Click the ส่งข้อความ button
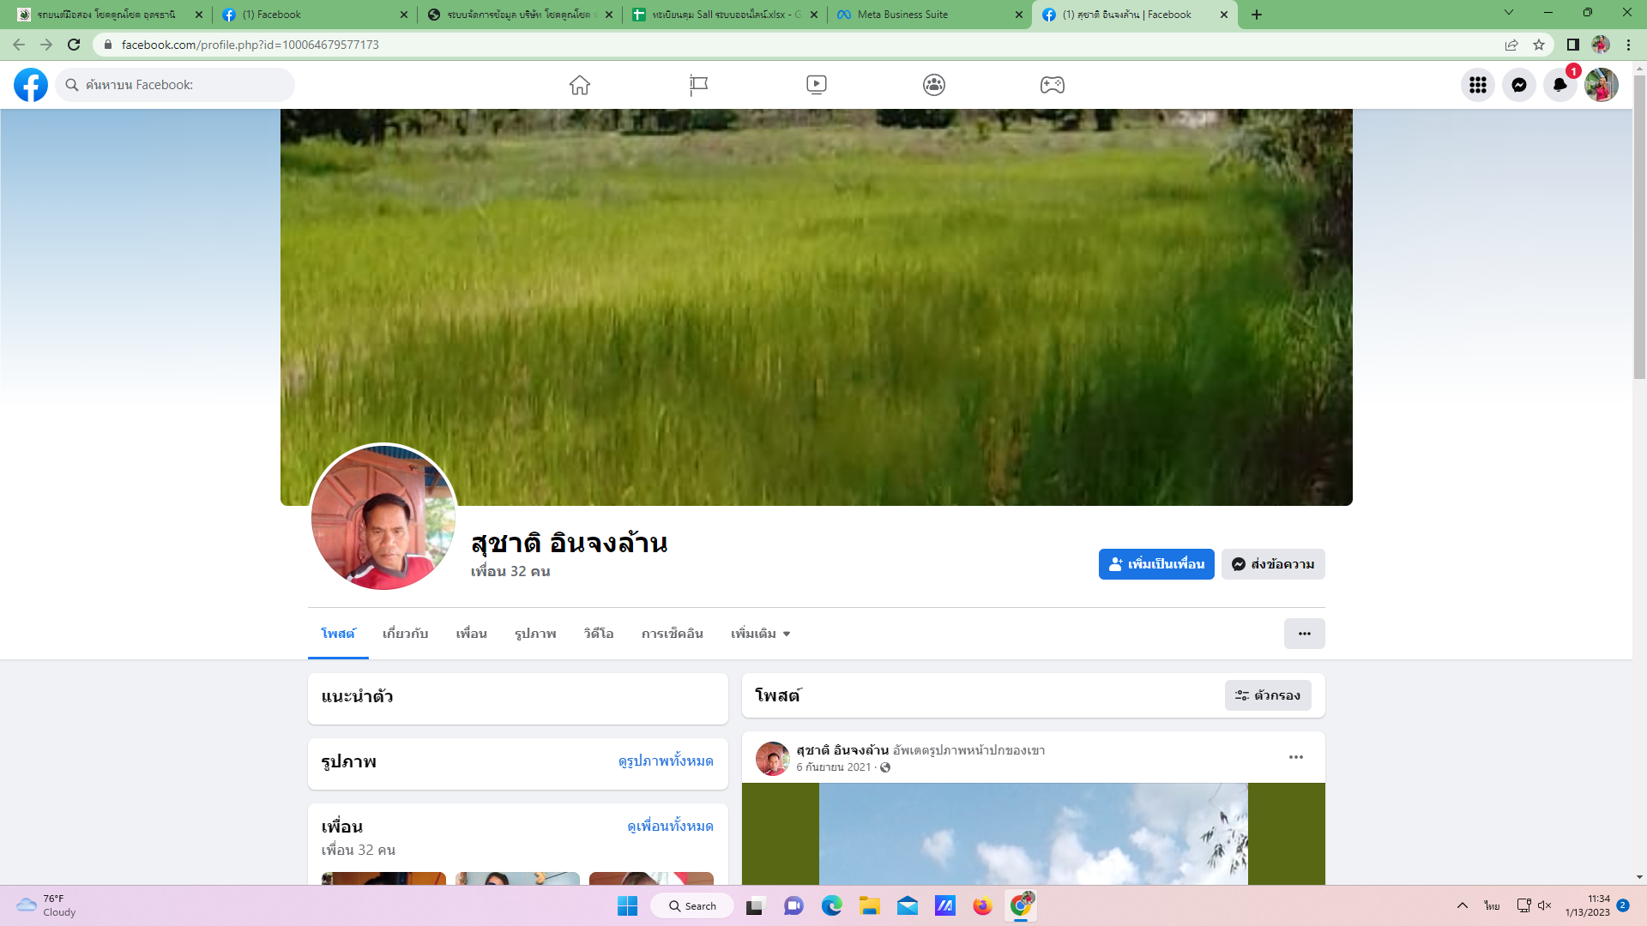1647x926 pixels. tap(1273, 564)
